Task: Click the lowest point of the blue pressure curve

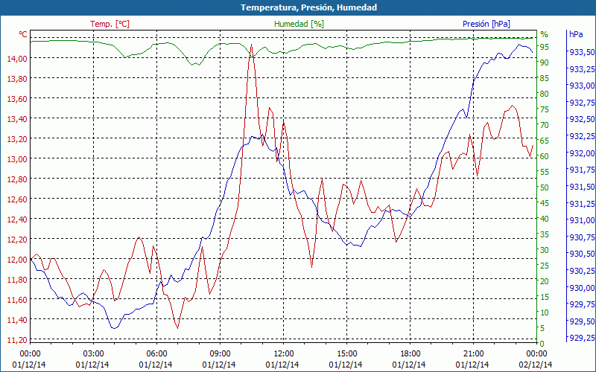Action: tap(113, 328)
